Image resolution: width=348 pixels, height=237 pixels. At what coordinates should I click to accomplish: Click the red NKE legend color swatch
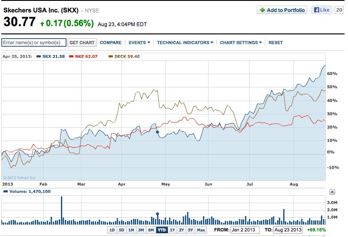[x=71, y=57]
